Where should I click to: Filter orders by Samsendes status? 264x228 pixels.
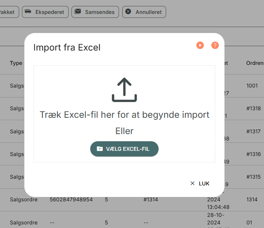tap(95, 12)
